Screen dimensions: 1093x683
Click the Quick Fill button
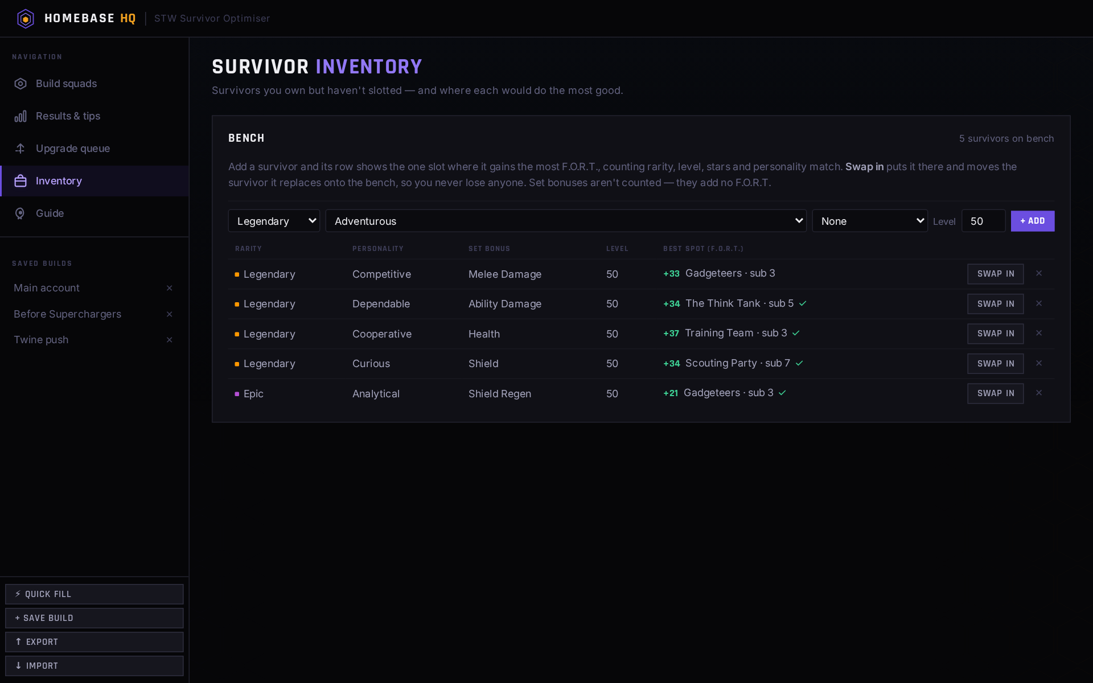(x=94, y=594)
